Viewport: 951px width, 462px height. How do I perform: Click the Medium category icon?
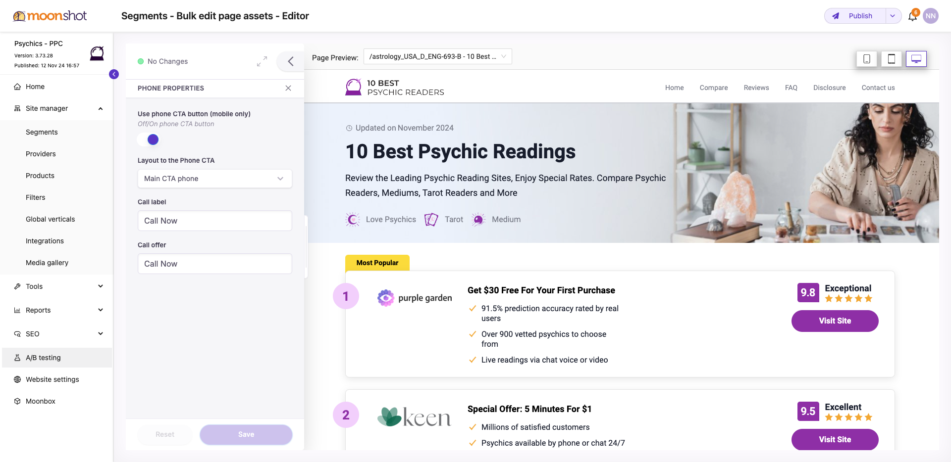pos(478,219)
